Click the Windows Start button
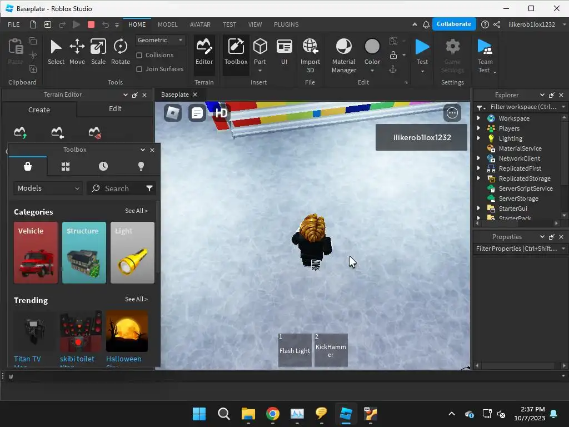Image resolution: width=569 pixels, height=427 pixels. (x=199, y=414)
